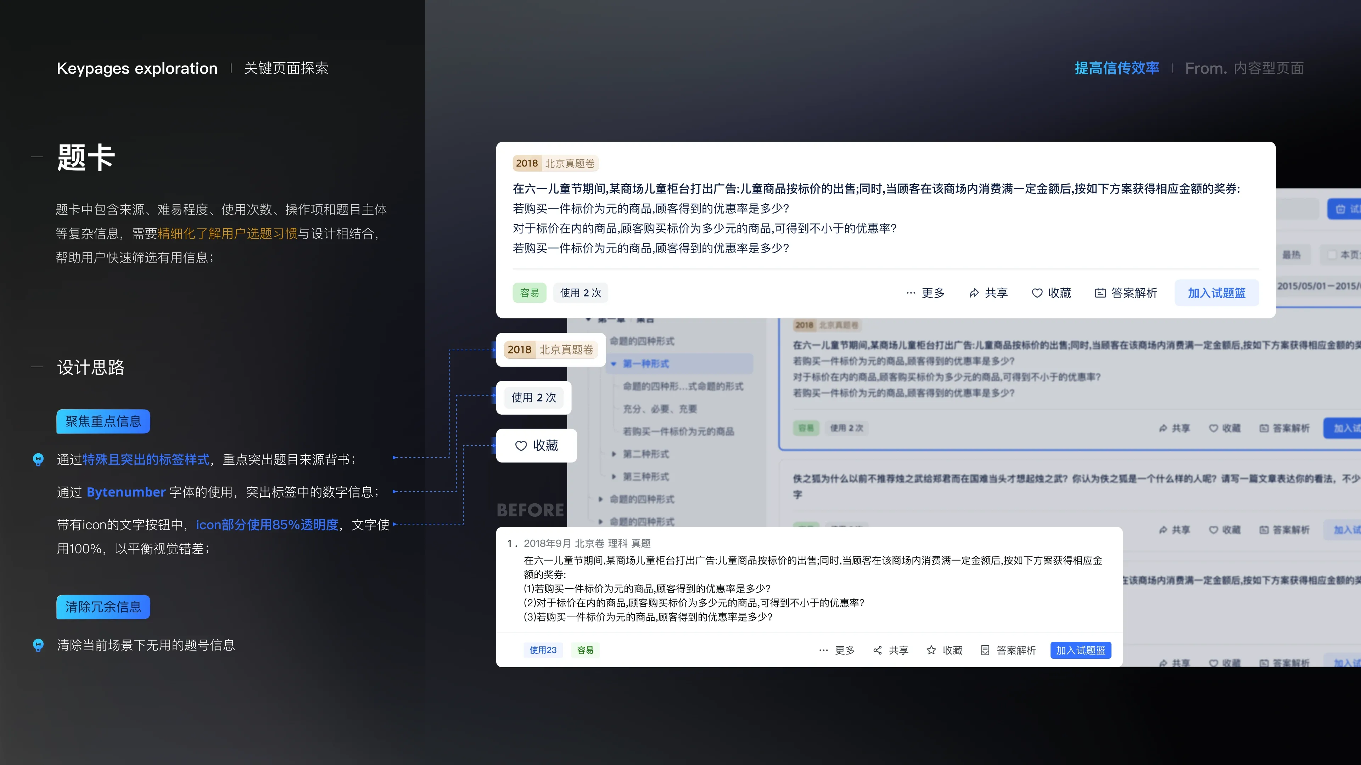Click the star 收藏 icon in the BEFORE card
The image size is (1361, 765).
931,650
